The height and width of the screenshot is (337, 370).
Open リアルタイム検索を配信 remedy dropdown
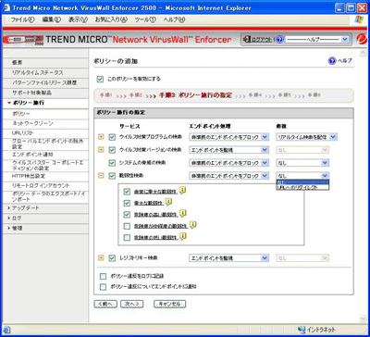click(x=307, y=137)
